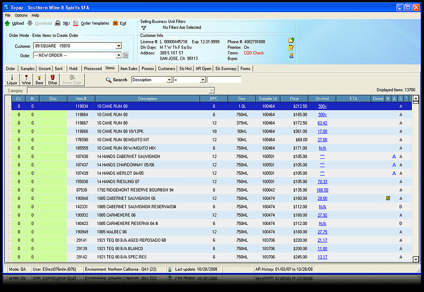Viewport: 424px width, 292px height.
Task: Click the Show Order button
Action: click(72, 80)
